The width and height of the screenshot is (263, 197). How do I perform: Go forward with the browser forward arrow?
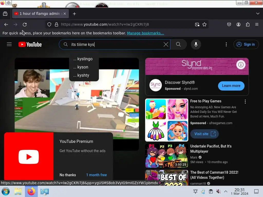[15, 24]
